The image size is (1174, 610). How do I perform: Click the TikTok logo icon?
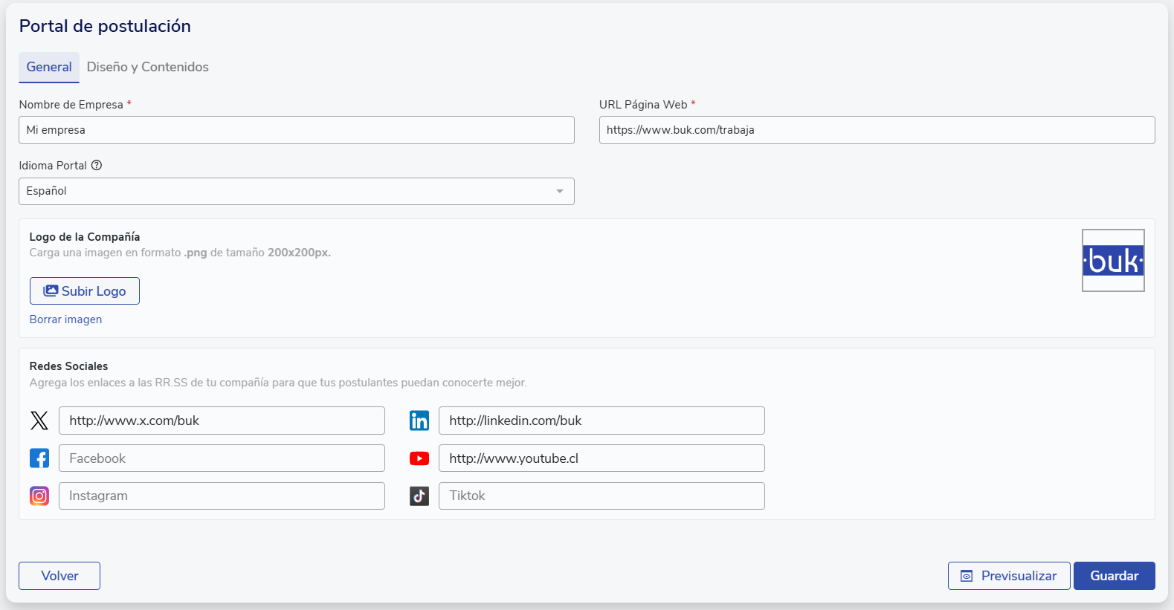[x=419, y=496]
